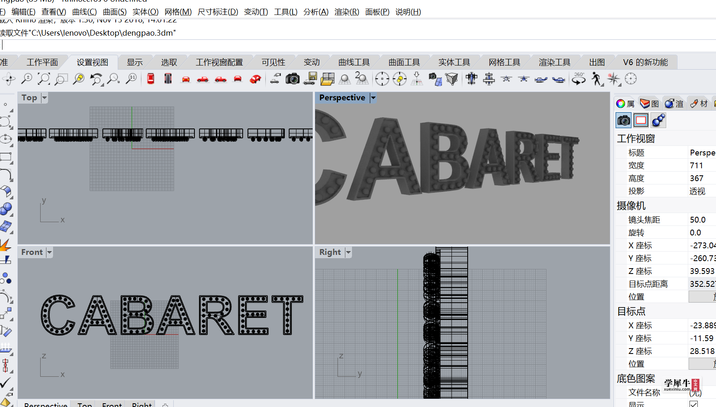Open the Right viewport dropdown arrow
716x407 pixels.
coord(348,252)
